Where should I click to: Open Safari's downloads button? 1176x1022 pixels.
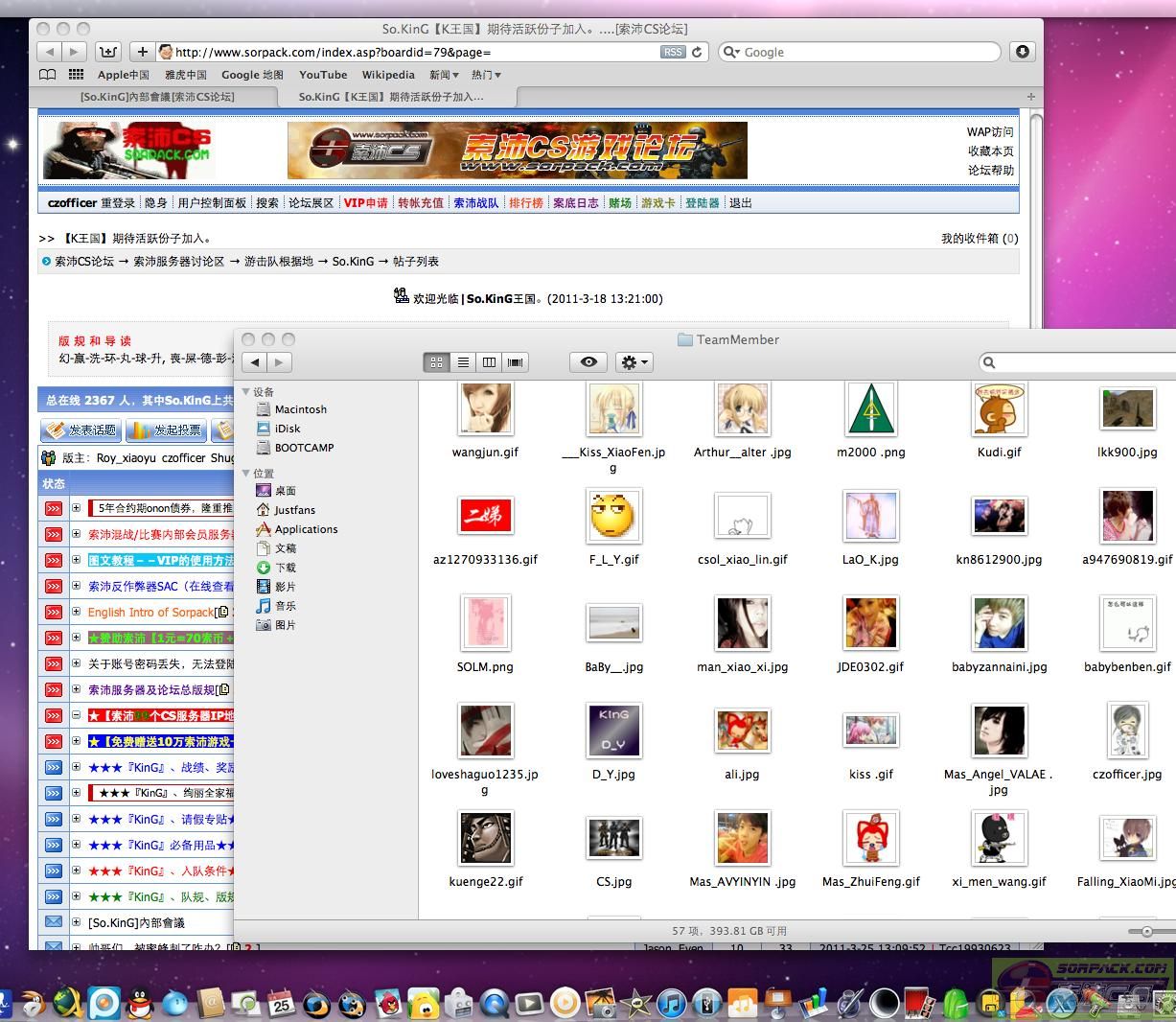coord(1023,52)
